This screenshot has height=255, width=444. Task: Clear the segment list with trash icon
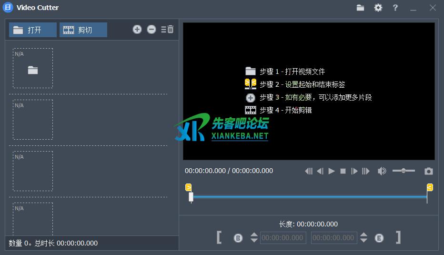coord(167,30)
